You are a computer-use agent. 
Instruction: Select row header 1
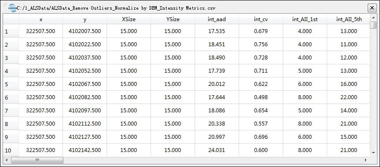coord(11,31)
